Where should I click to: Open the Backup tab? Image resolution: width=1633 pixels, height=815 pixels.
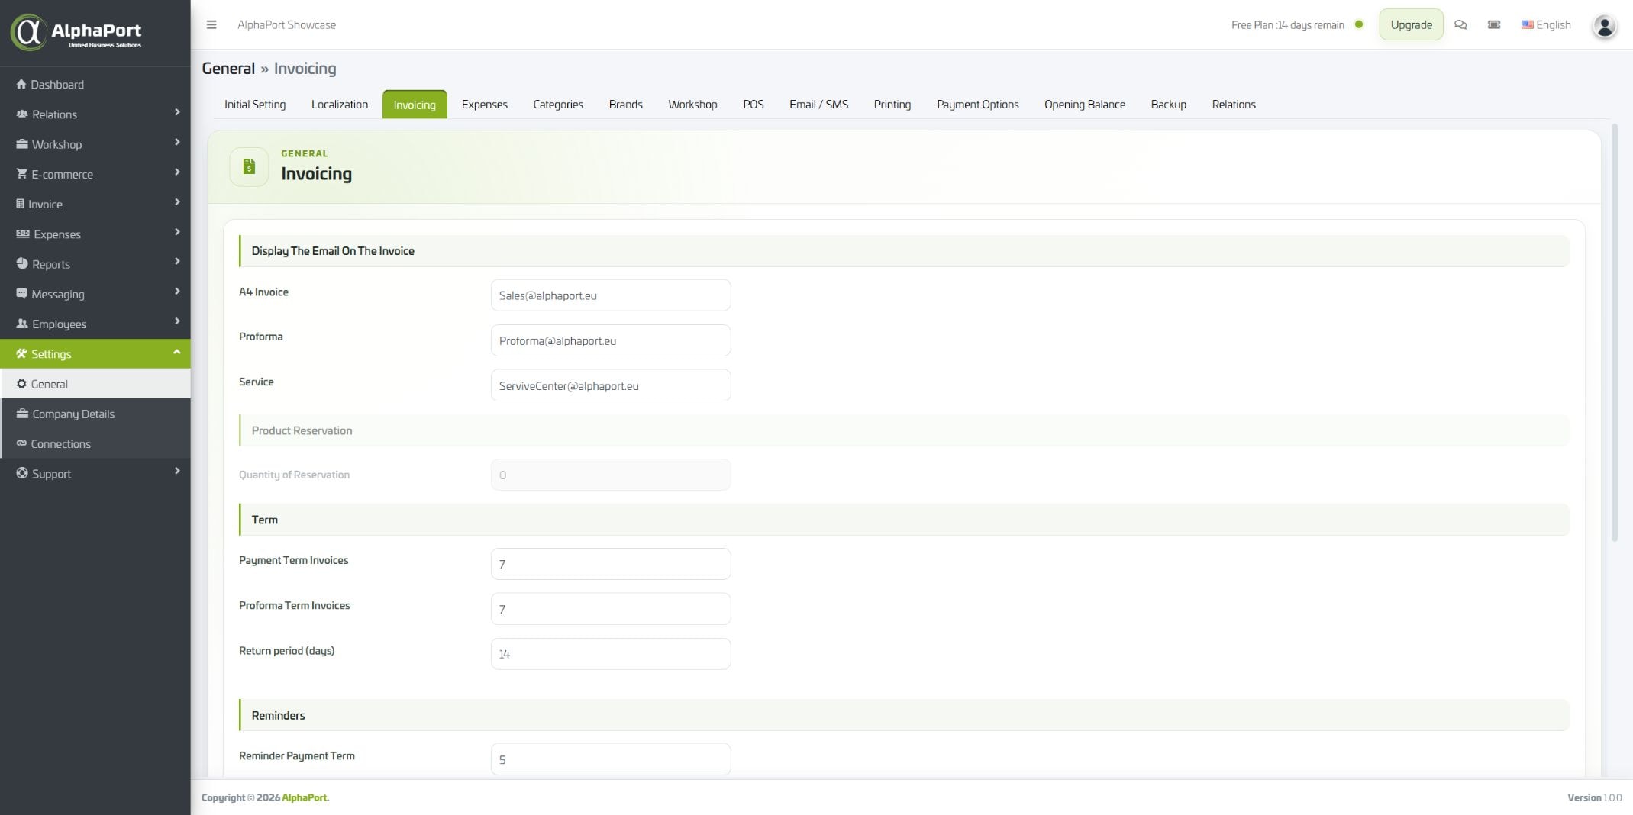[x=1169, y=105]
